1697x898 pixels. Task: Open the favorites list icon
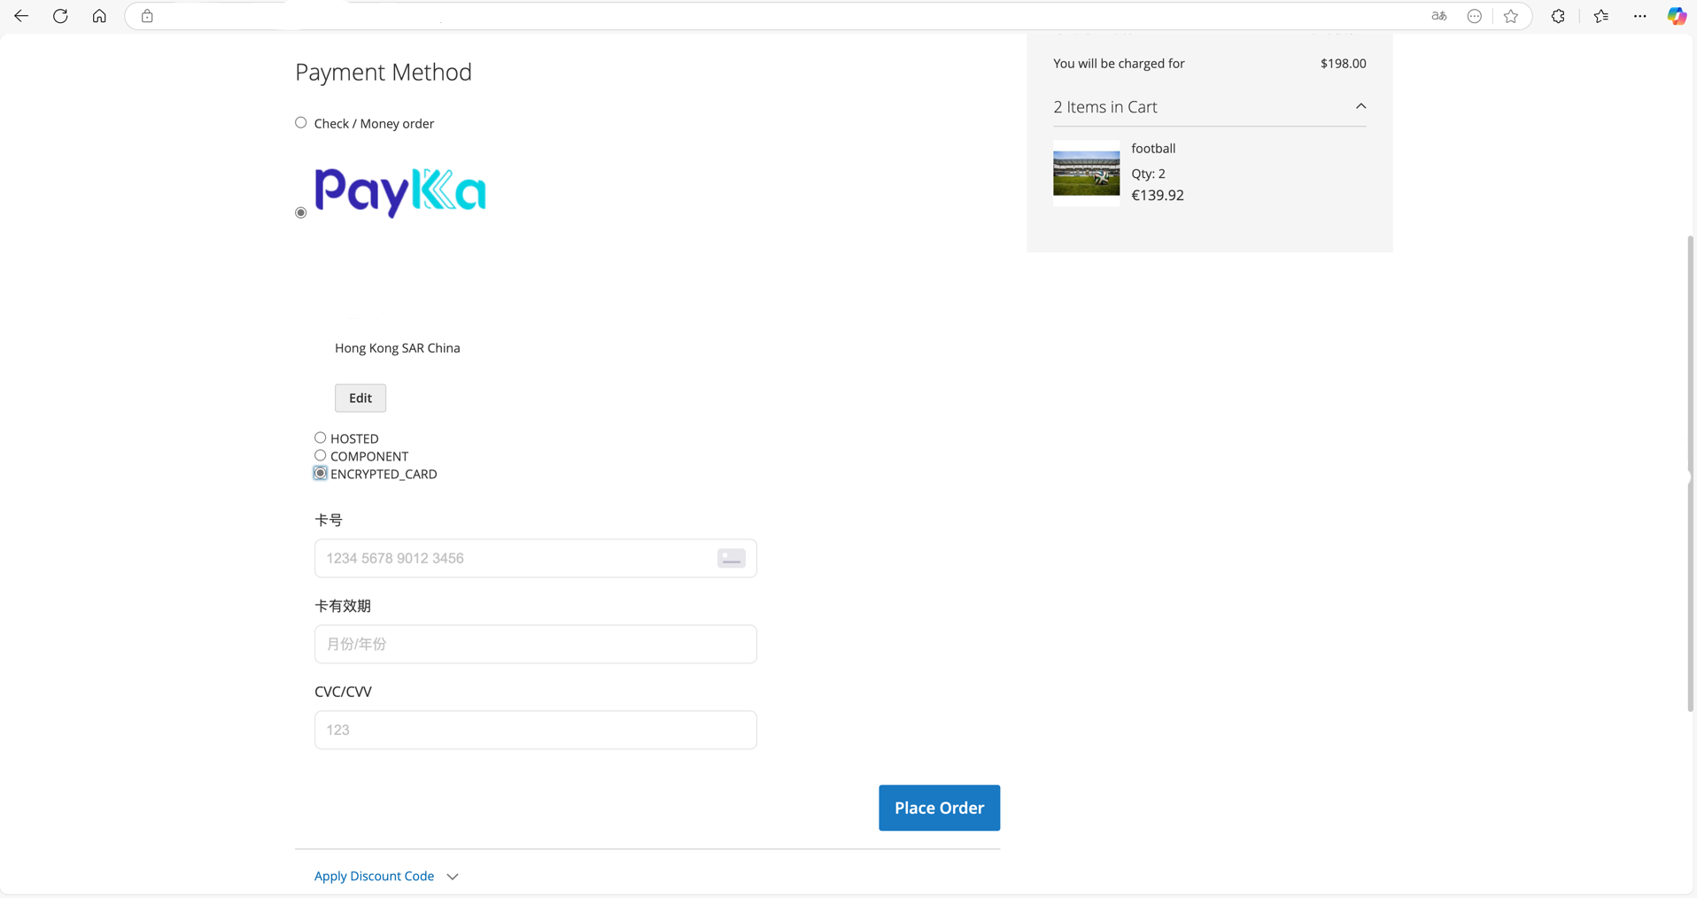tap(1601, 16)
